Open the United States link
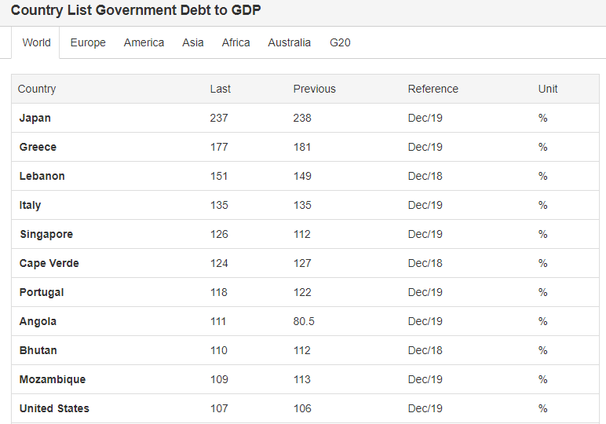Viewport: 606px width, 424px height. [54, 408]
